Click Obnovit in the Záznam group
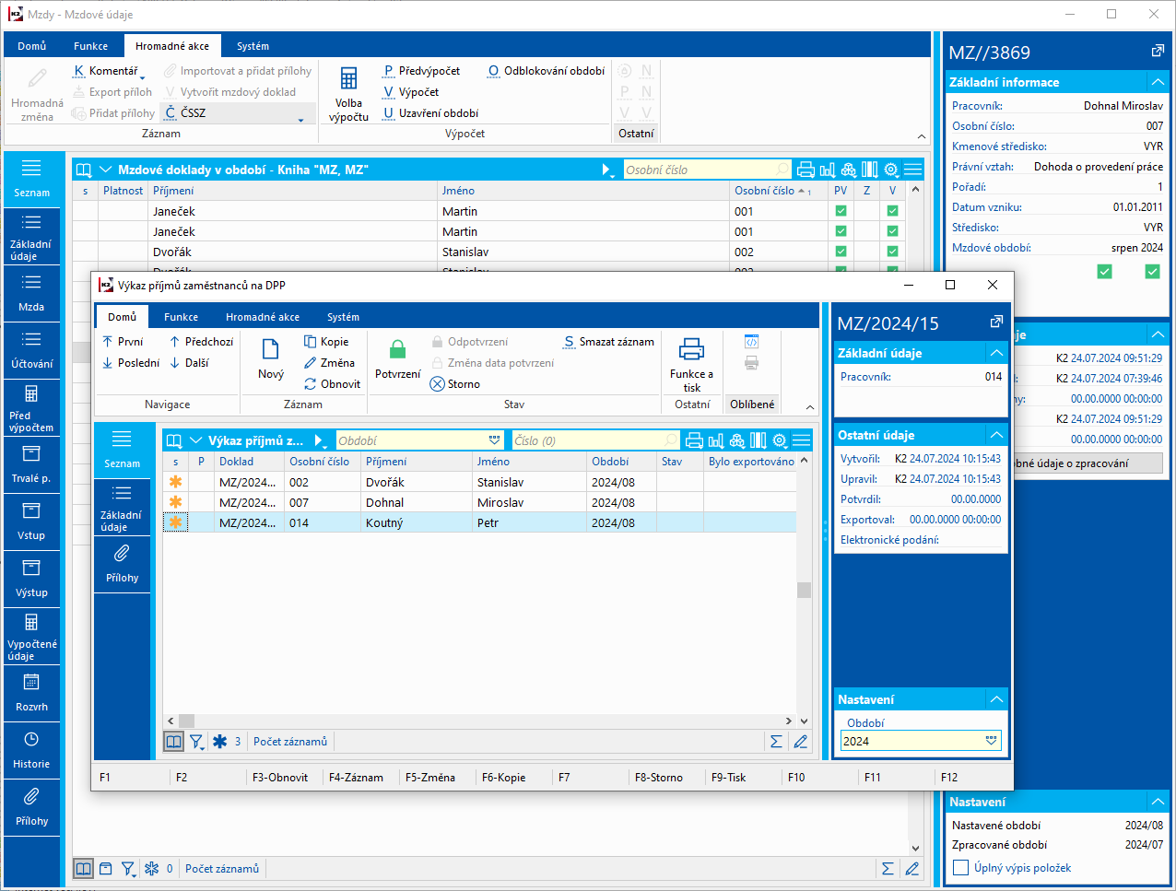This screenshot has height=891, width=1176. point(332,384)
